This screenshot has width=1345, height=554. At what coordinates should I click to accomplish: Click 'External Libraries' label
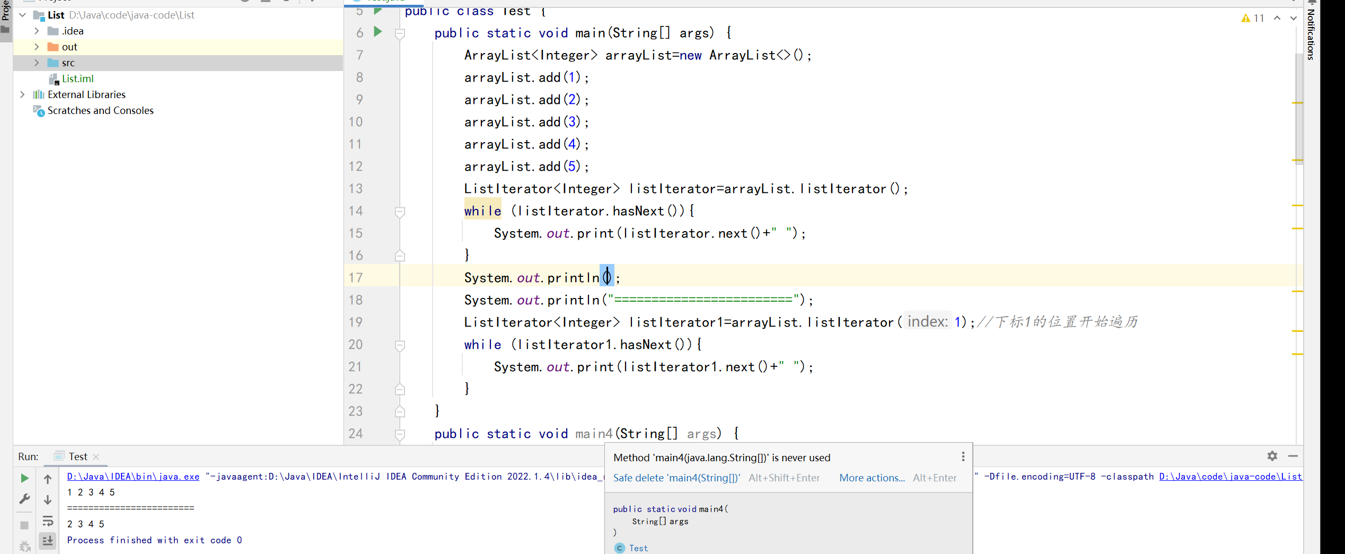pyautogui.click(x=86, y=94)
